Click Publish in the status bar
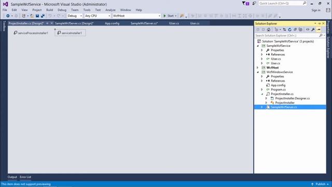Viewport: 332px width, 187px height. pyautogui.click(x=320, y=184)
